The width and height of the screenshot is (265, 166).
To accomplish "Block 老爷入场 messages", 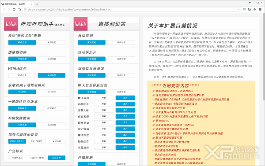I will point(104,110).
